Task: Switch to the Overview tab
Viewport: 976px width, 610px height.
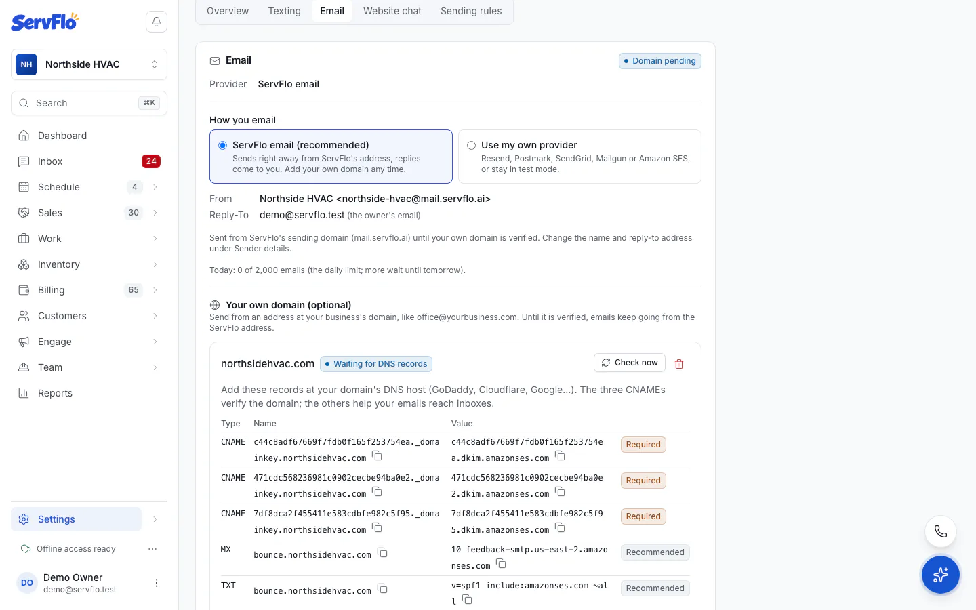Action: pyautogui.click(x=228, y=11)
